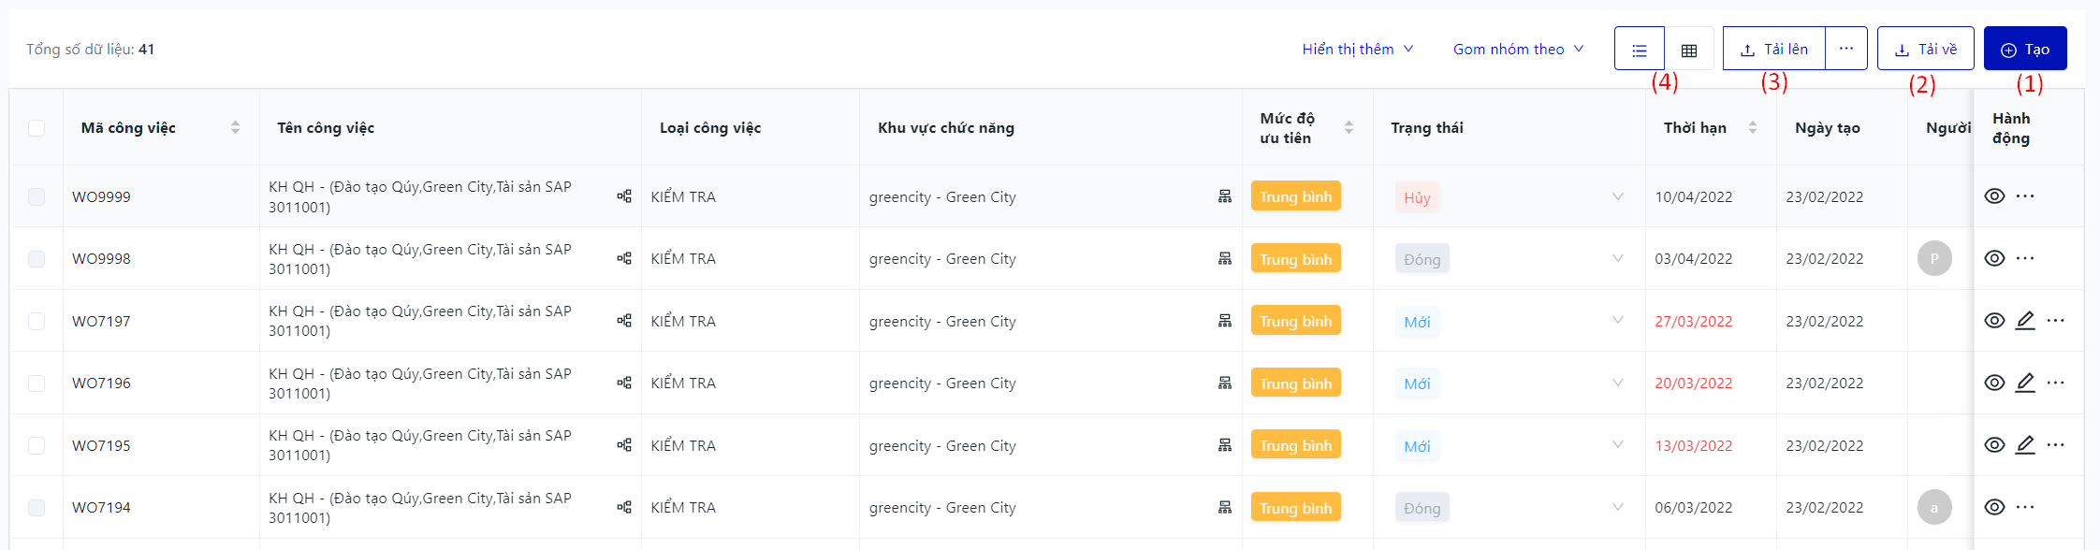The width and height of the screenshot is (2100, 550).
Task: Open more actions for WO7196
Action: point(2055,383)
